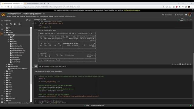
Task: Open the Editar menu
Action: coord(14,16)
